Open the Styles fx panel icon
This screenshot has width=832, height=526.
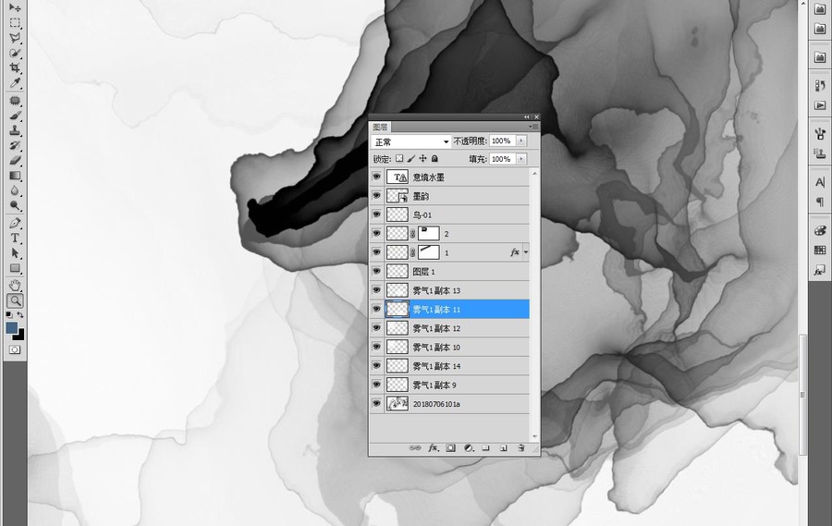[820, 270]
